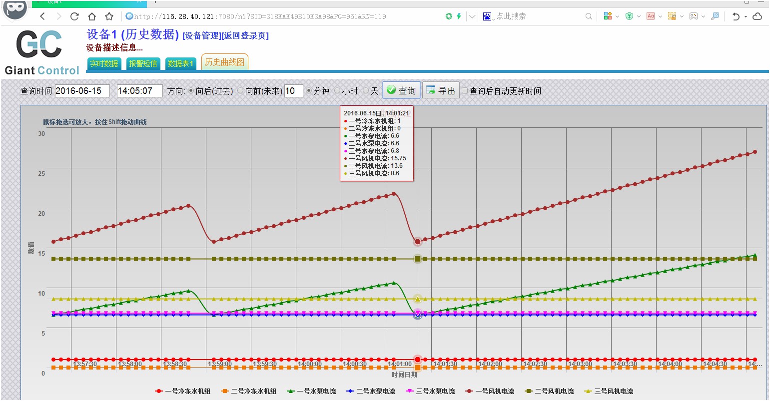Toggle 一号风机电流 series in chart legend
Screen dimensions: 770x401
490,391
